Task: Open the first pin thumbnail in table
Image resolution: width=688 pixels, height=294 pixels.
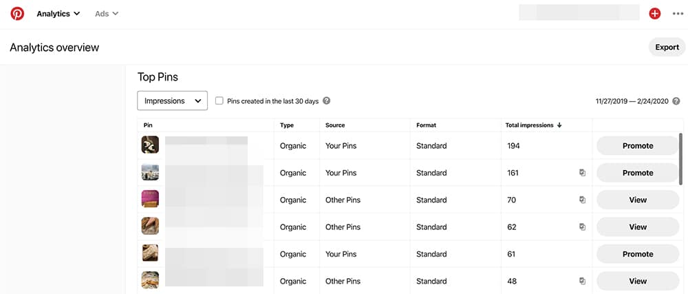Action: pos(150,145)
